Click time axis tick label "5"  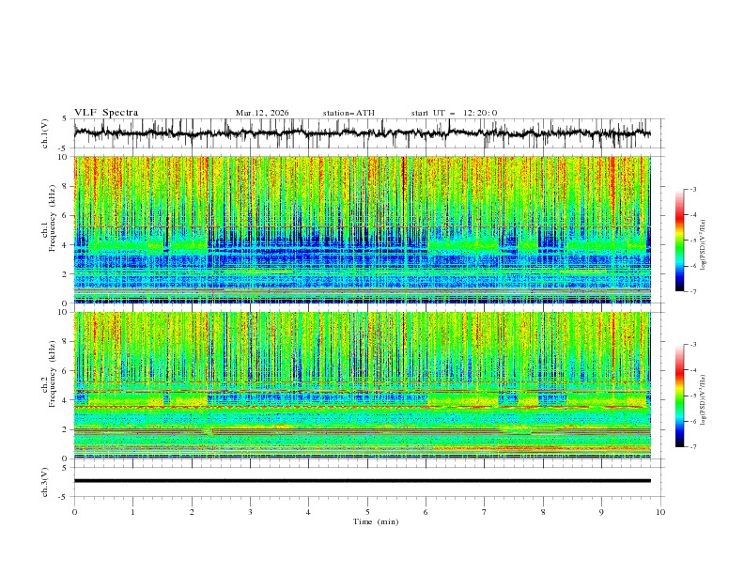click(x=367, y=512)
